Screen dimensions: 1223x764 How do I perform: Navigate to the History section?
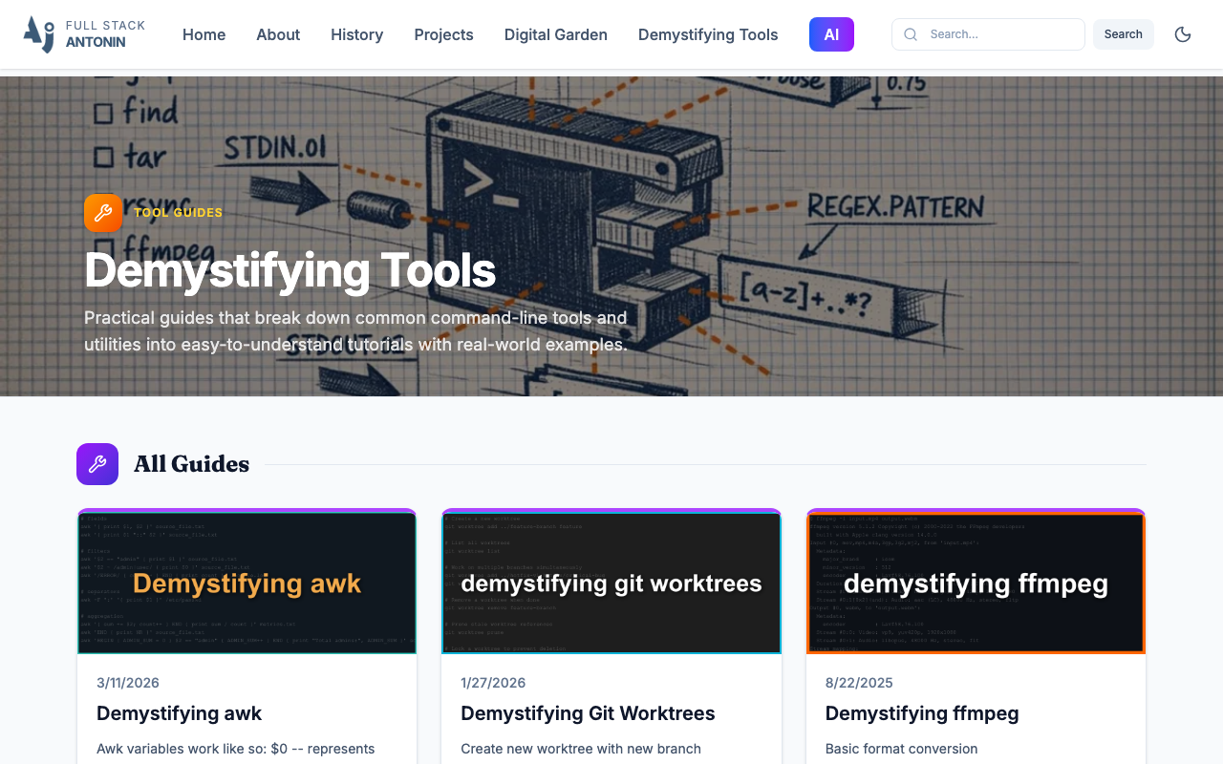tap(356, 34)
